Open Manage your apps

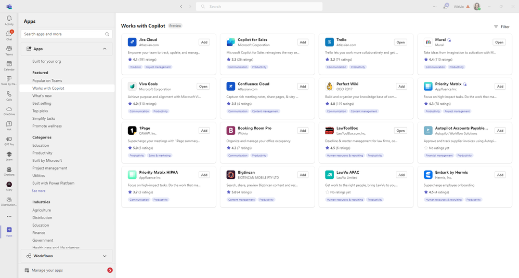pyautogui.click(x=47, y=270)
